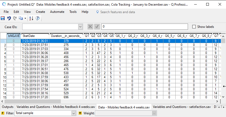
Task: Expand the Case IDs dropdown
Action: [80, 27]
